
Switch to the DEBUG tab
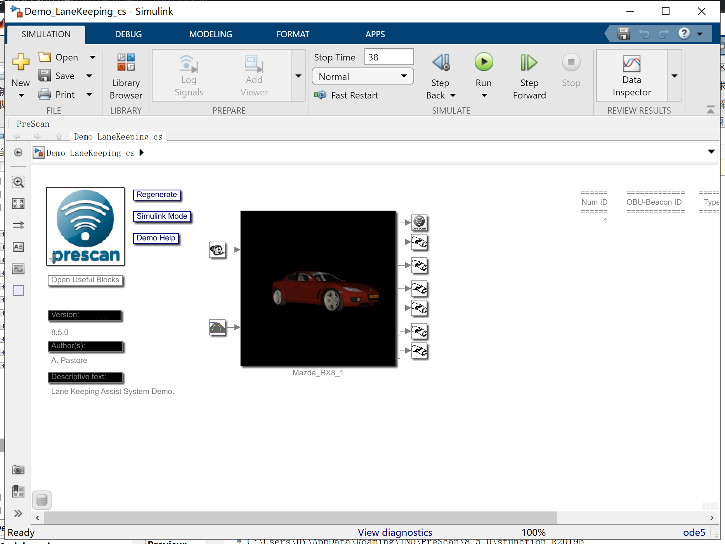(x=128, y=34)
